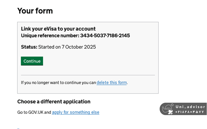Viewport: 207px width, 129px height.
Task: Click the 'Your form' page heading
Action: click(35, 11)
